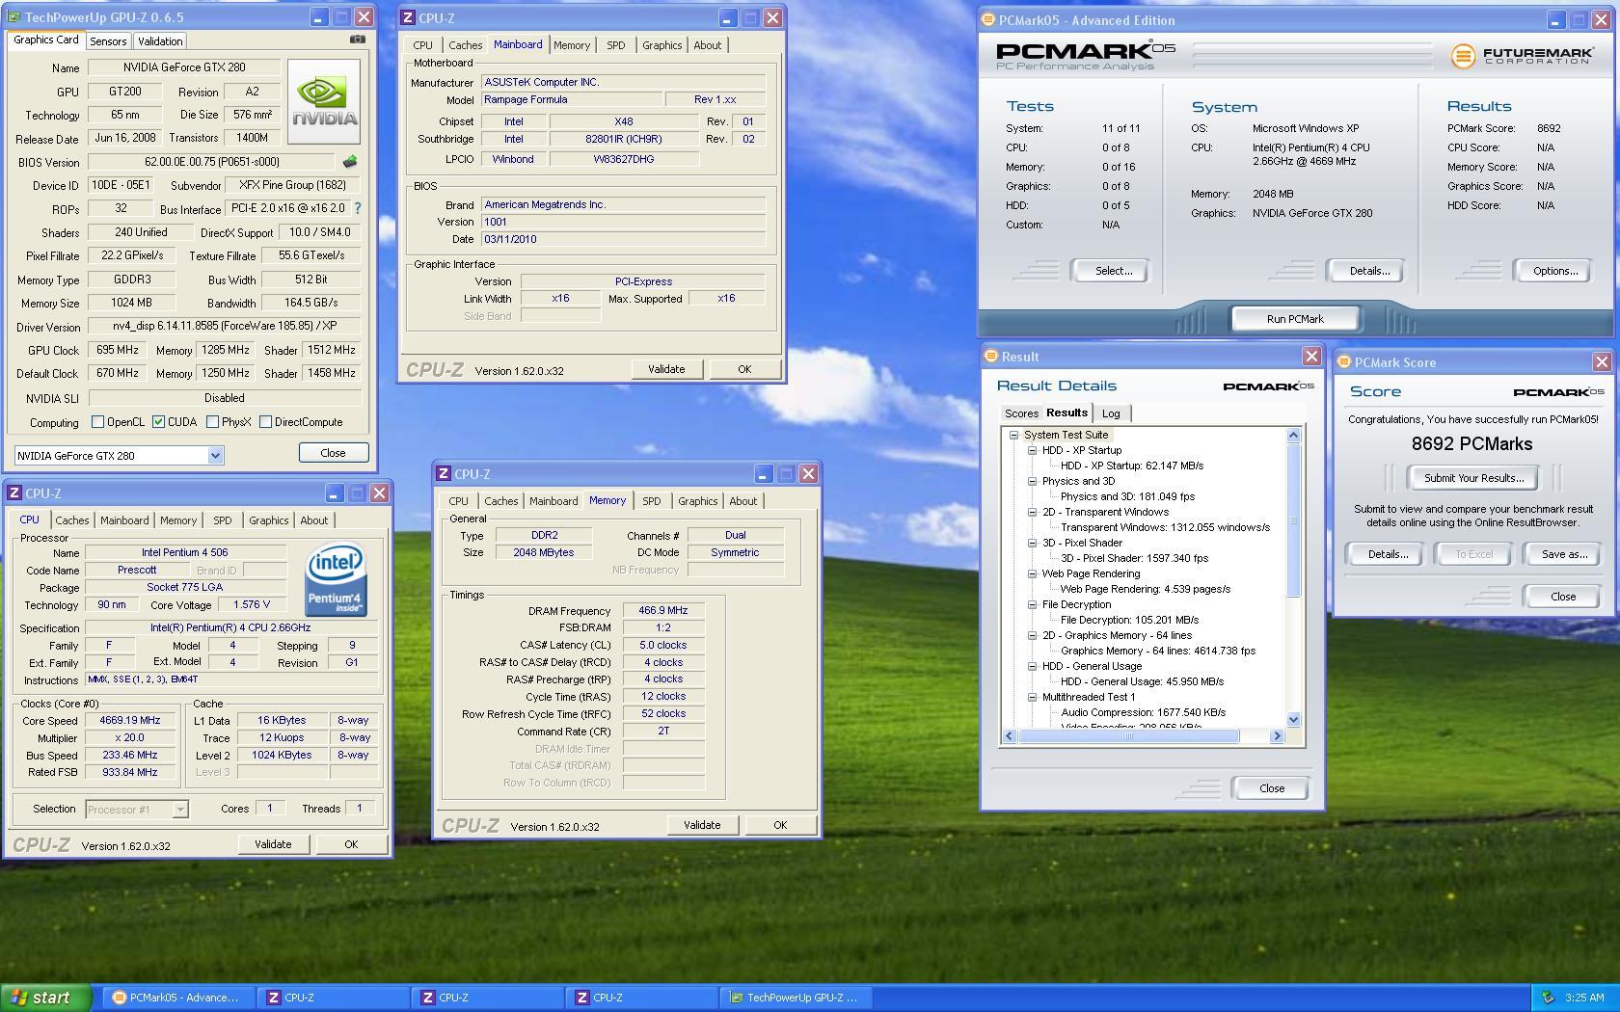This screenshot has height=1012, width=1620.
Task: Click Validate in CPU-Z Memory window
Action: pos(702,825)
